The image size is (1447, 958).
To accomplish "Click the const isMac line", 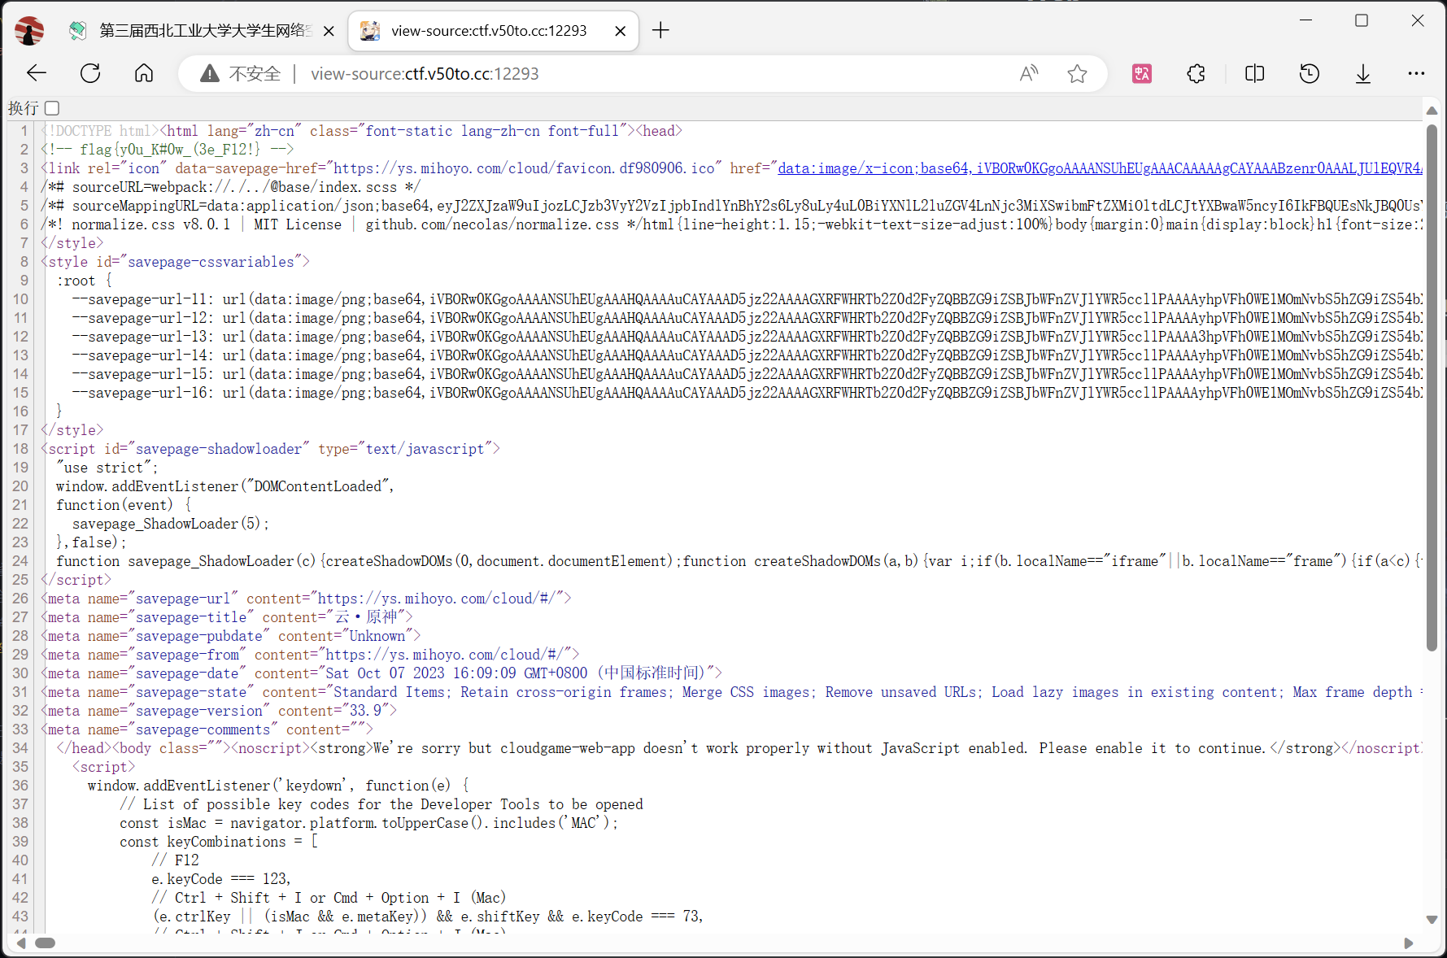I will click(368, 823).
